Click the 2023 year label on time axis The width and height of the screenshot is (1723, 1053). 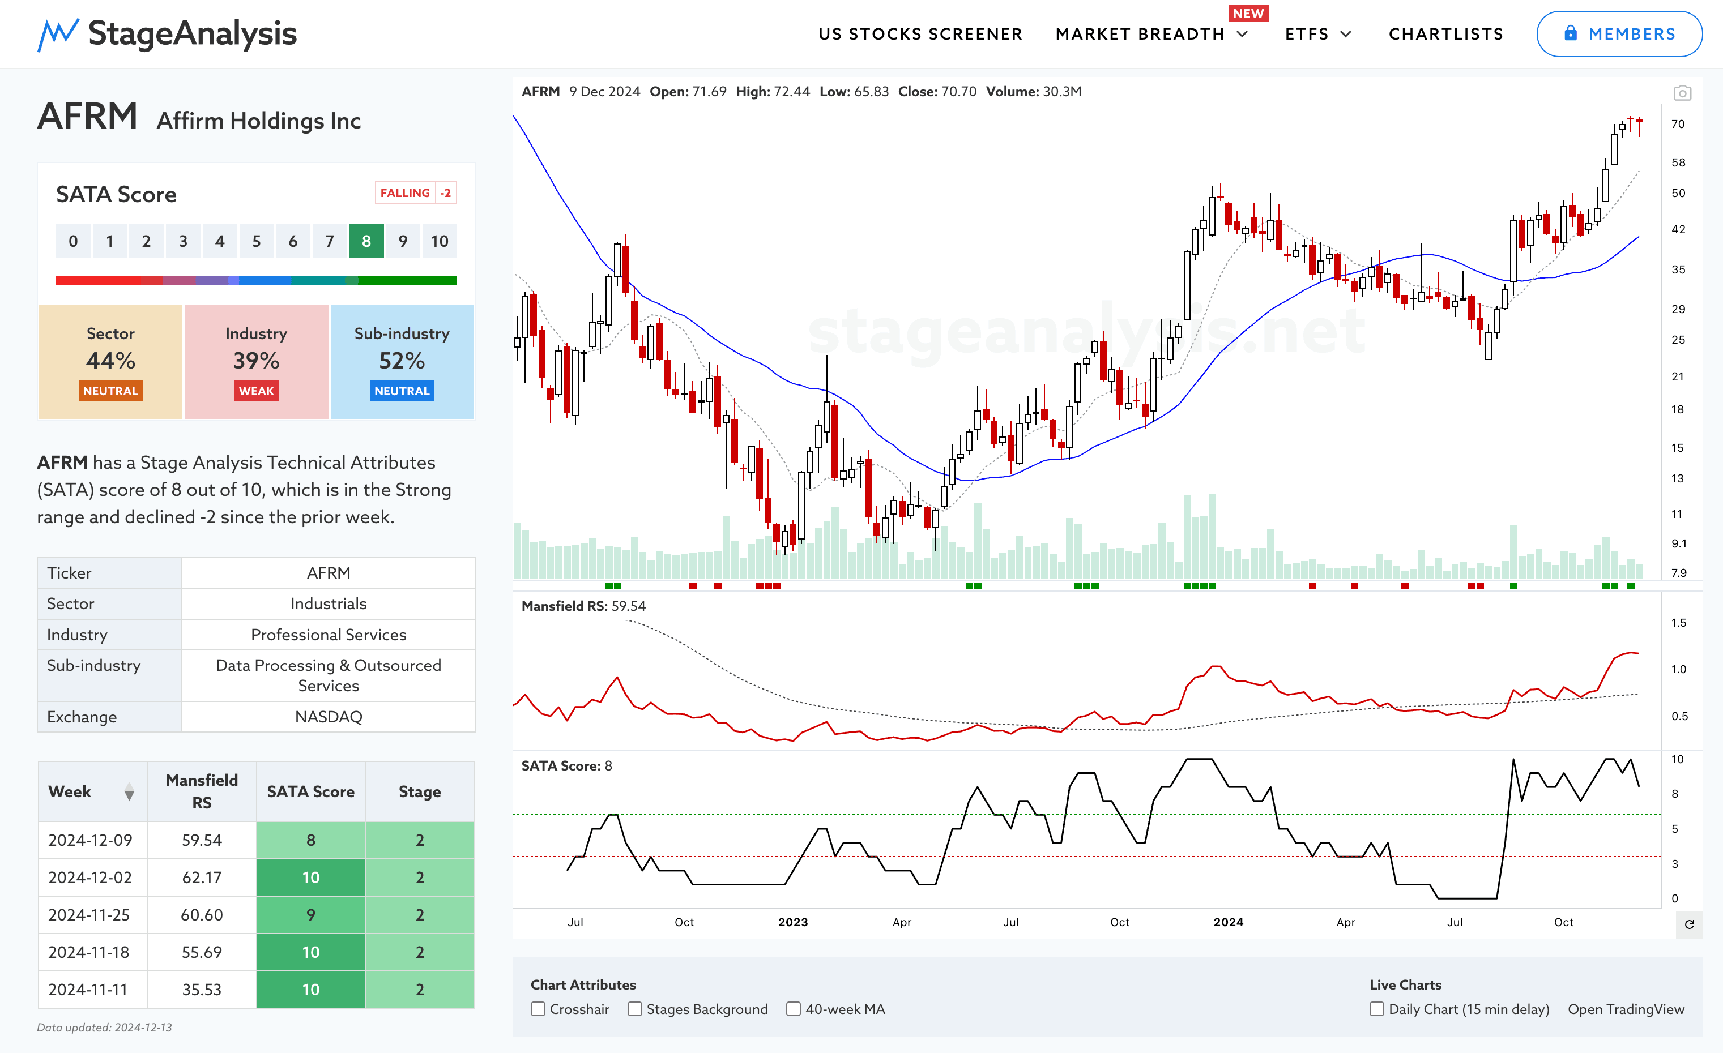click(793, 922)
